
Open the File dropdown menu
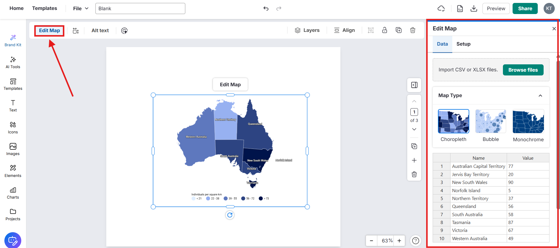click(x=81, y=8)
